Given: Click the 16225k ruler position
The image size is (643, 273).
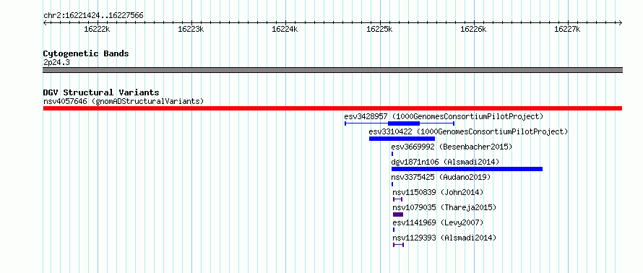Looking at the screenshot, I should click(379, 29).
